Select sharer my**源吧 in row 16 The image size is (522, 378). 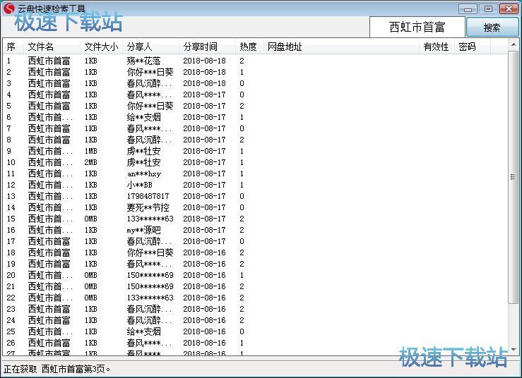pos(143,231)
